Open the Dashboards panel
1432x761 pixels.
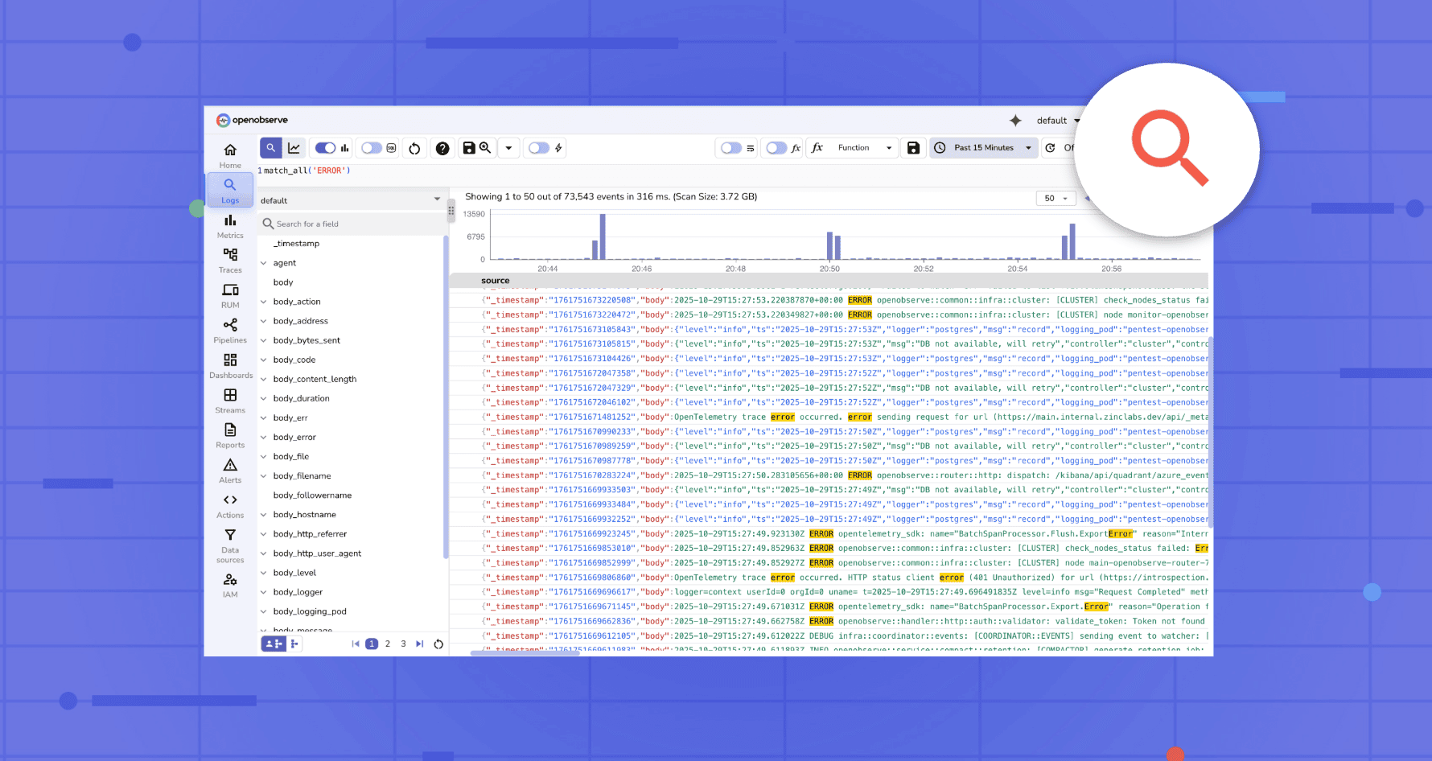(230, 368)
